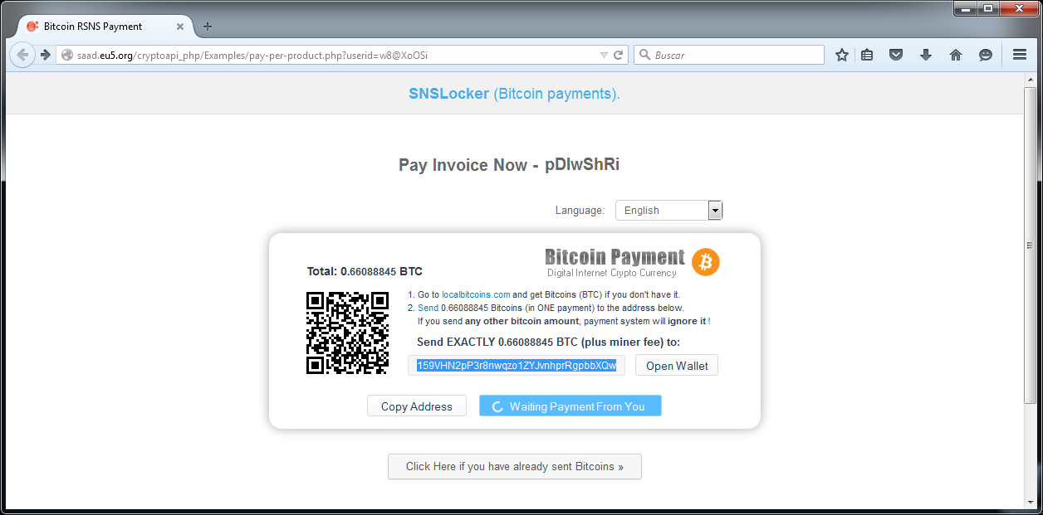Image resolution: width=1043 pixels, height=515 pixels.
Task: Click the forward navigation arrow
Action: 46,55
